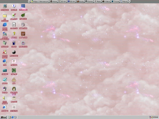Viewport: 159px width, 119px height.
Task: Open the Videos tab
Action: (106, 1)
